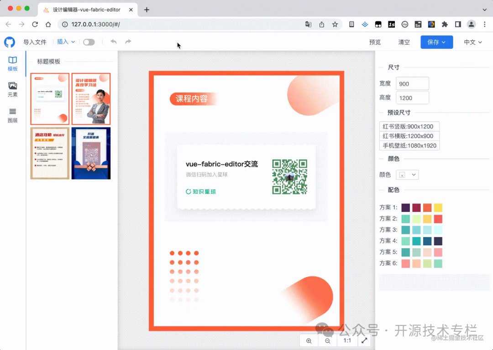This screenshot has height=350, width=493.
Task: Open the 图层 layers sidebar panel
Action: point(13,115)
